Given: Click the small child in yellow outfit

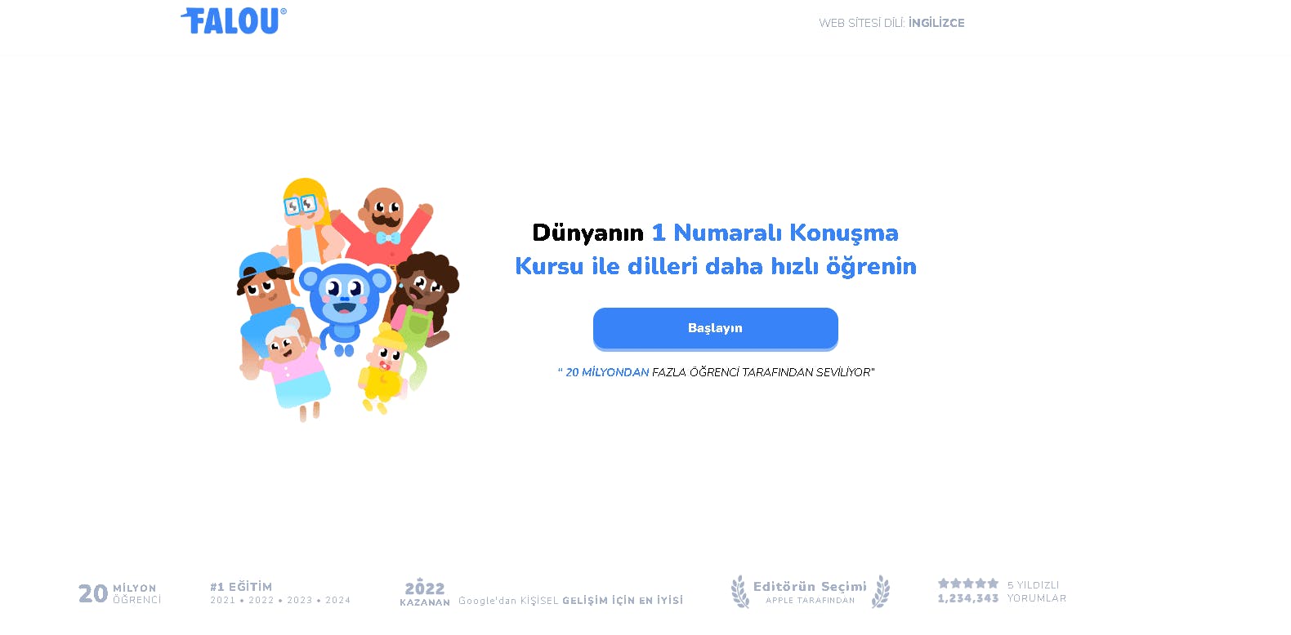Looking at the screenshot, I should [382, 369].
